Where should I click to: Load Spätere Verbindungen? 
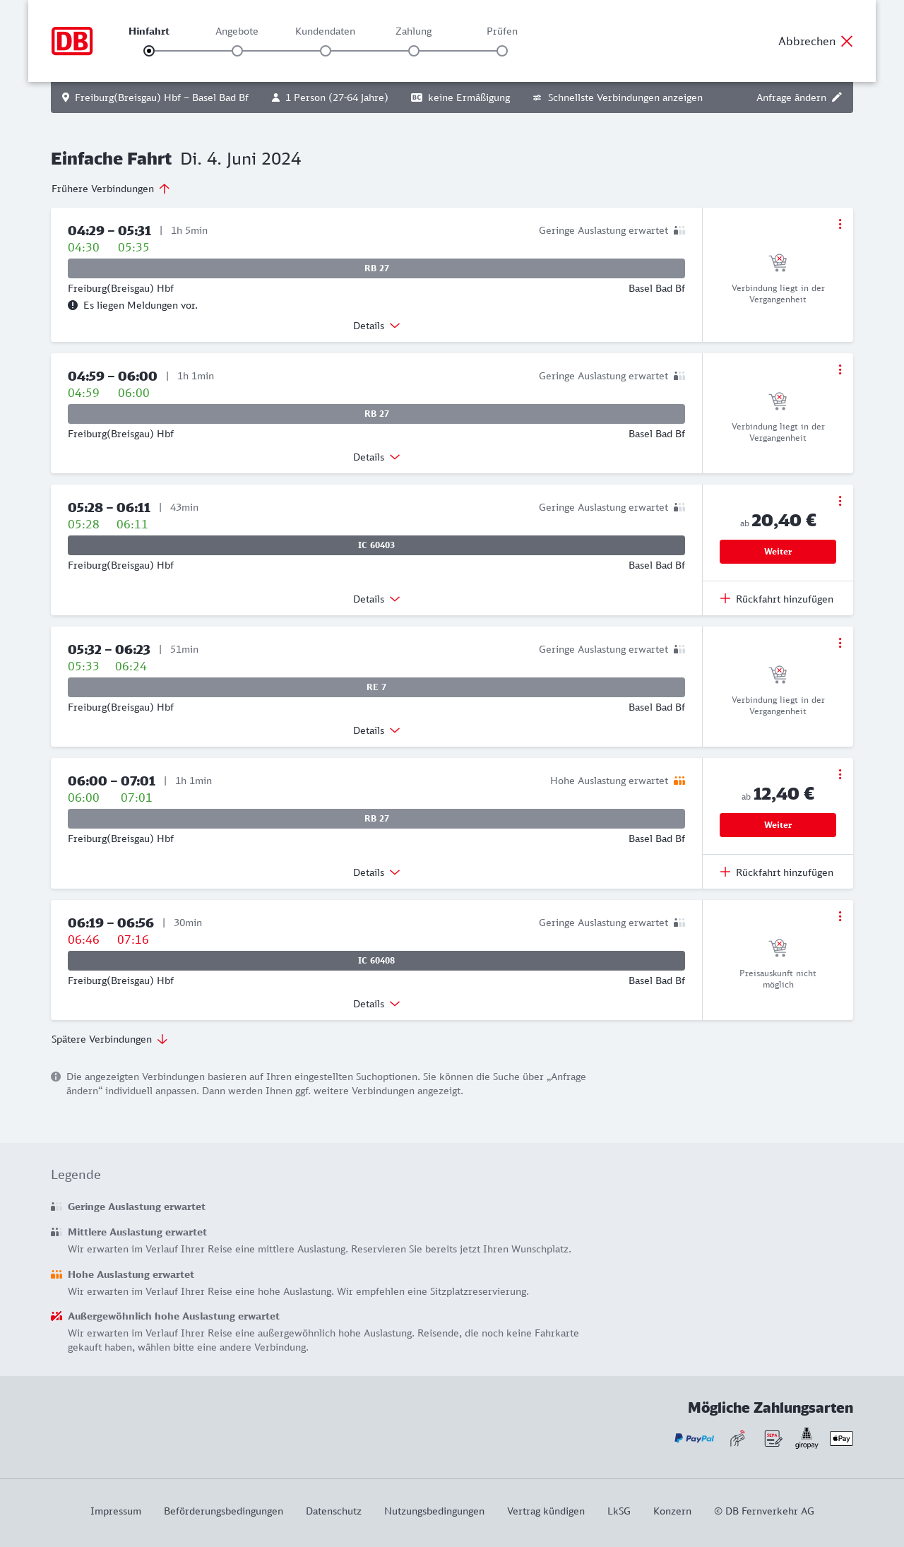click(x=109, y=1039)
